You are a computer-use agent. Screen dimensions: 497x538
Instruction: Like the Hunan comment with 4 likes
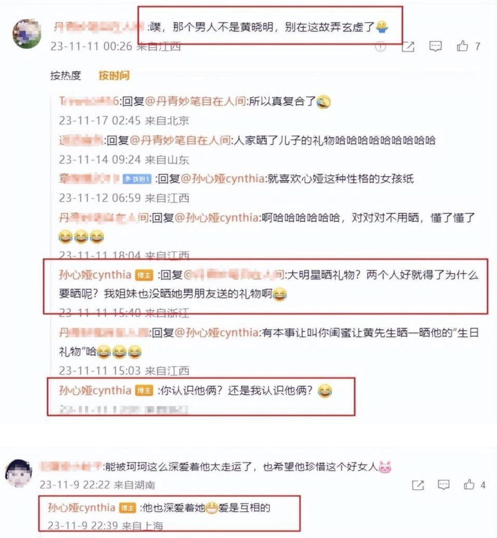coord(469,485)
